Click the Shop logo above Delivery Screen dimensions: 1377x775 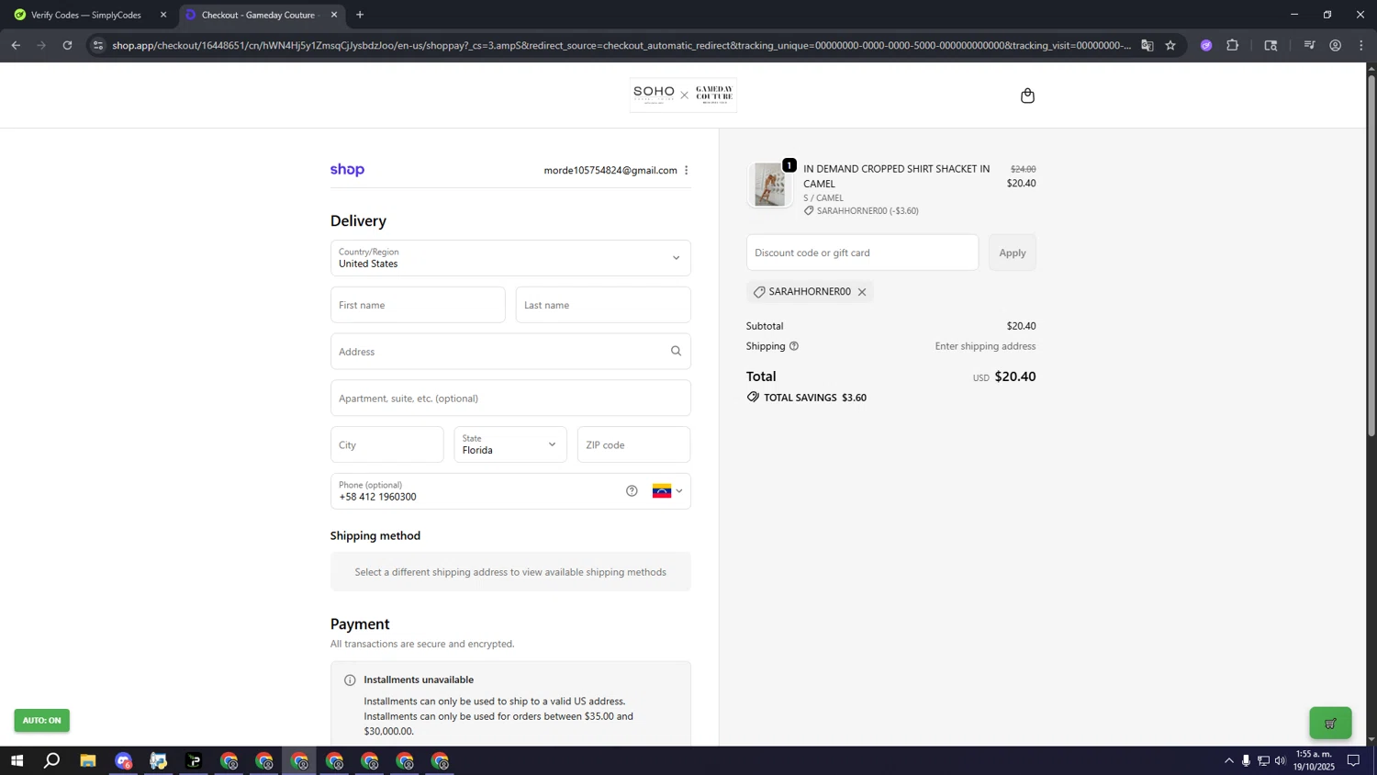tap(347, 170)
